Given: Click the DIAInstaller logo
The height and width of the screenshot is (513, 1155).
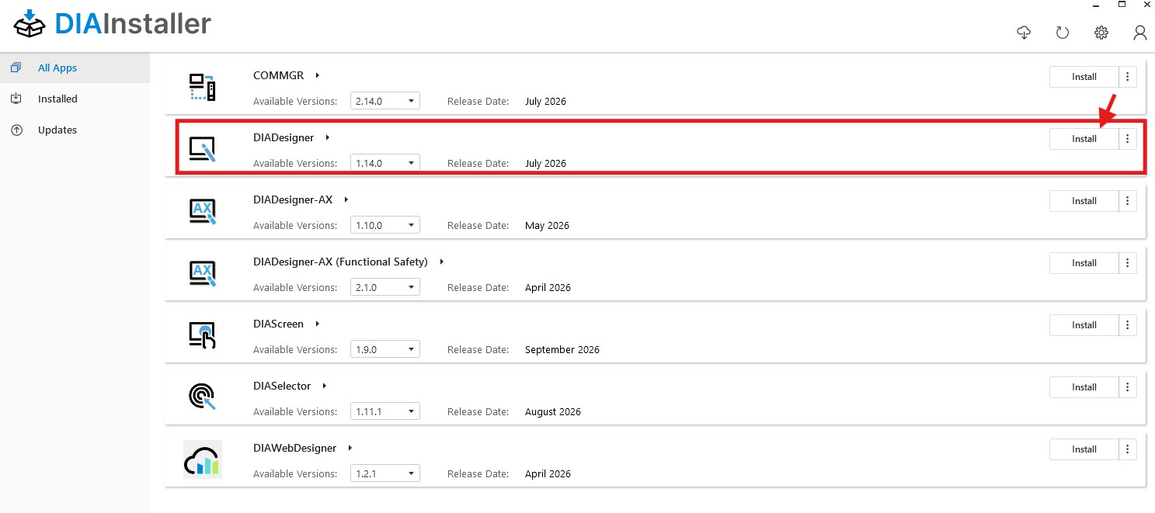Looking at the screenshot, I should point(112,24).
